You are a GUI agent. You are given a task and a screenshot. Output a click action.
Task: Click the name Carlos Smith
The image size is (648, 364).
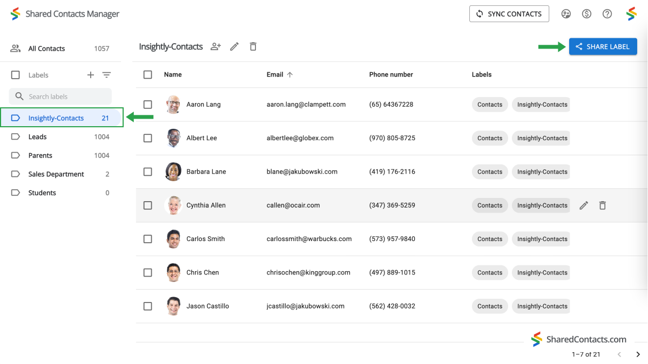click(x=205, y=239)
